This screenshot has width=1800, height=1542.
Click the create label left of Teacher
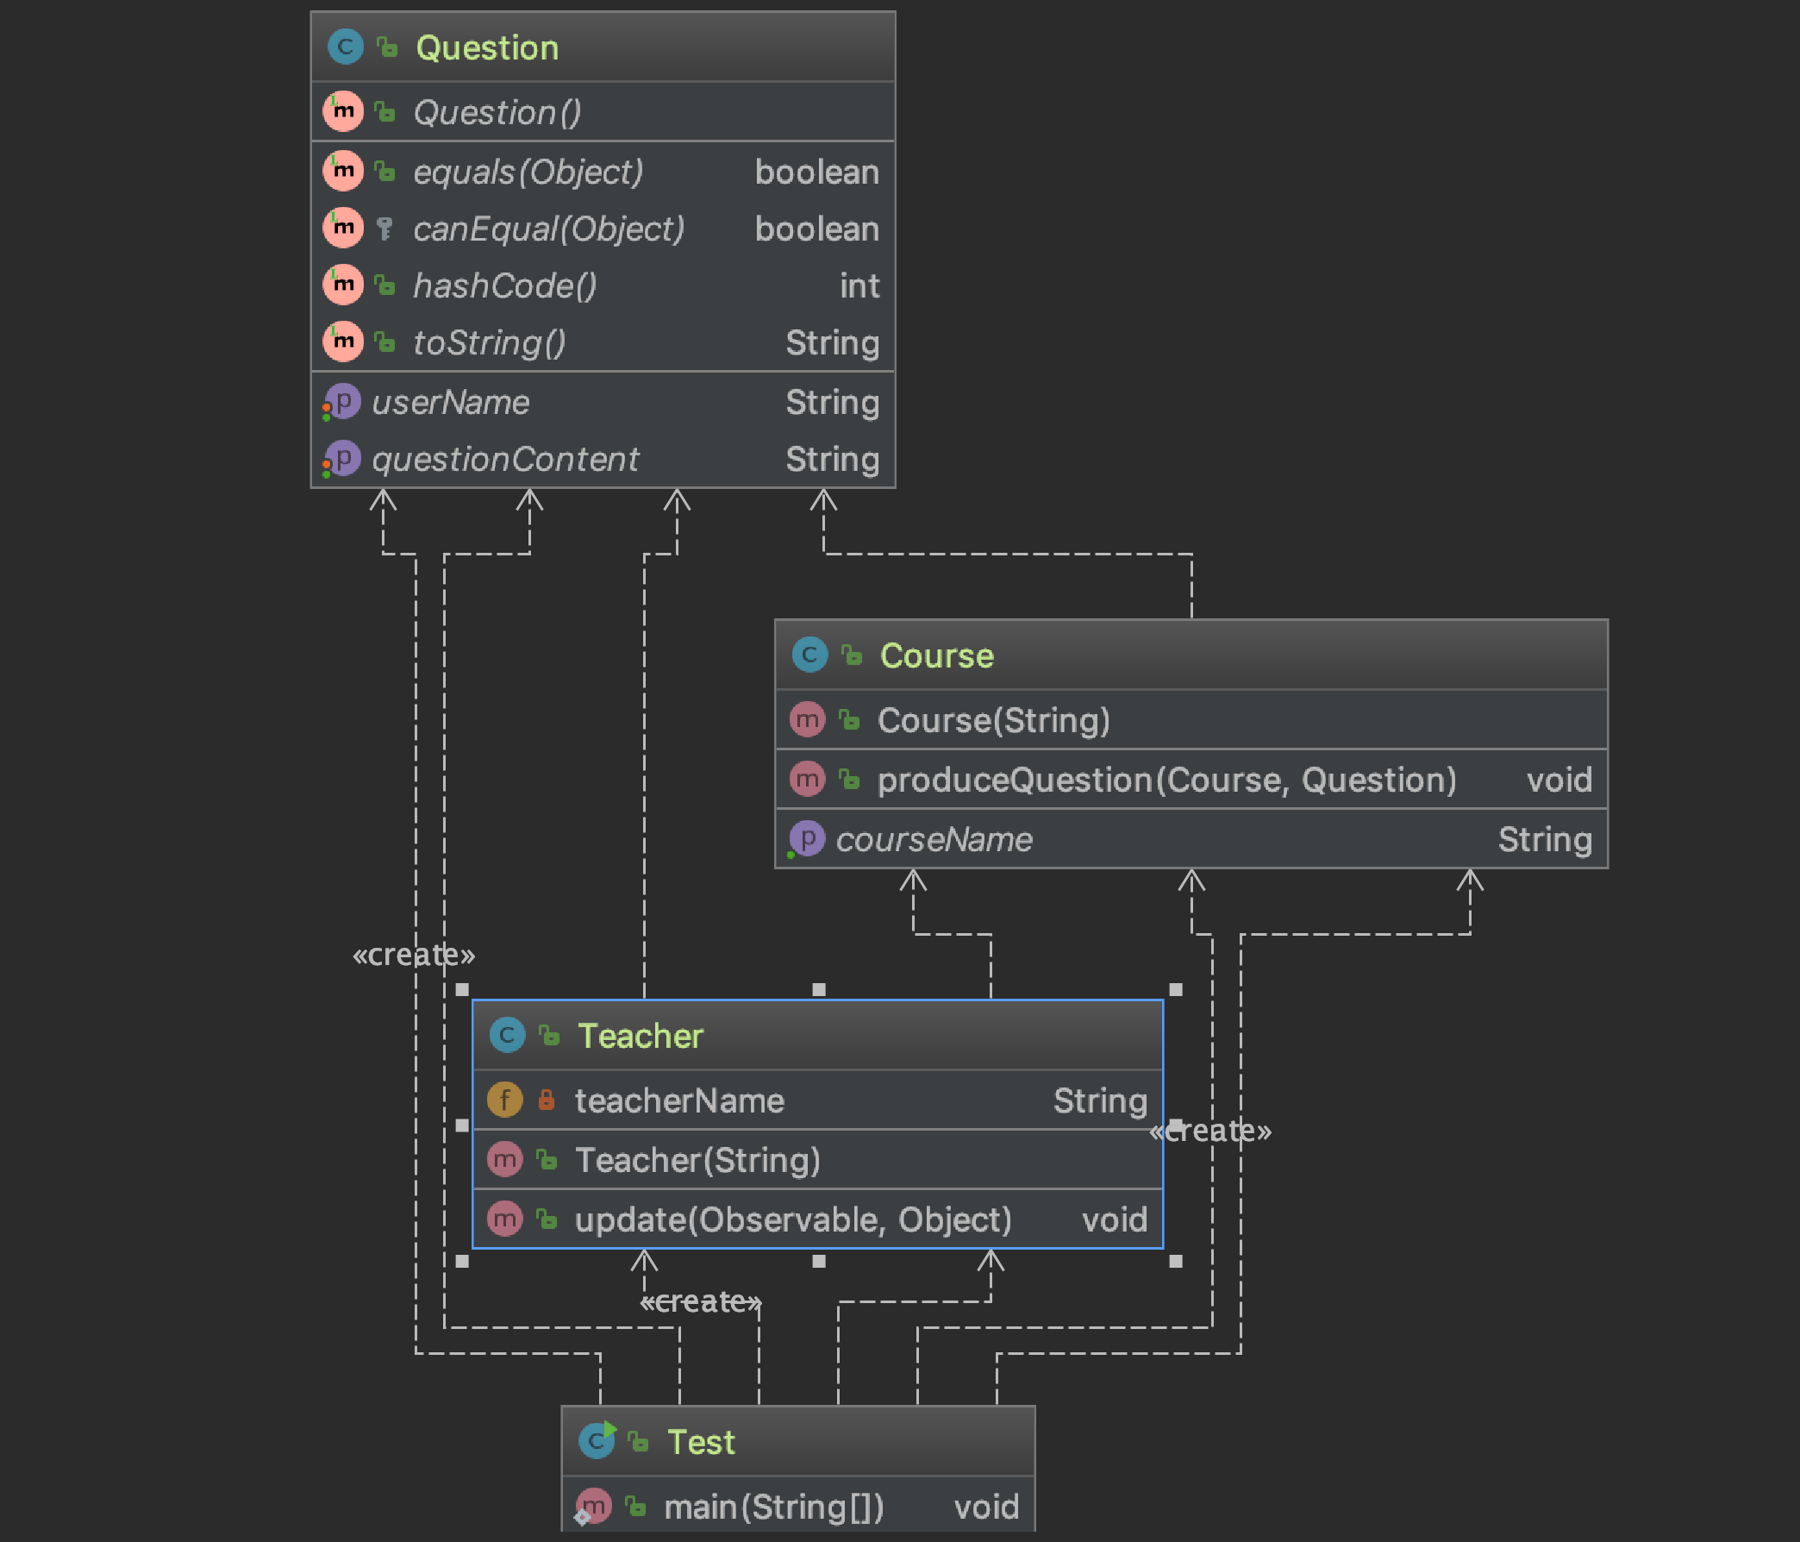pos(414,956)
